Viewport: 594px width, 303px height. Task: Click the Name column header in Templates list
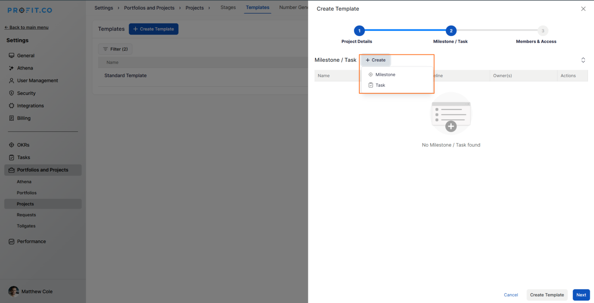click(112, 62)
